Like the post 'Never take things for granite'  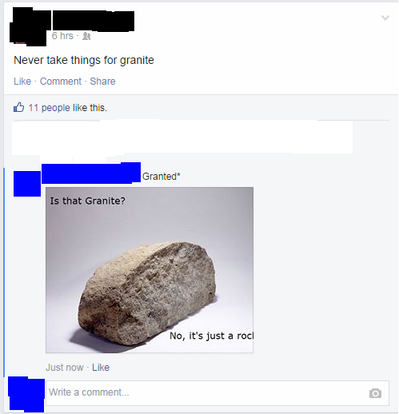(22, 82)
